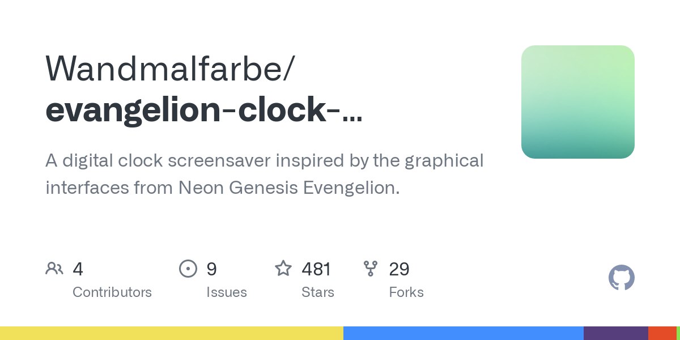Screen dimensions: 680x340
Task: Open the green gradient repository avatar
Action: point(578,102)
